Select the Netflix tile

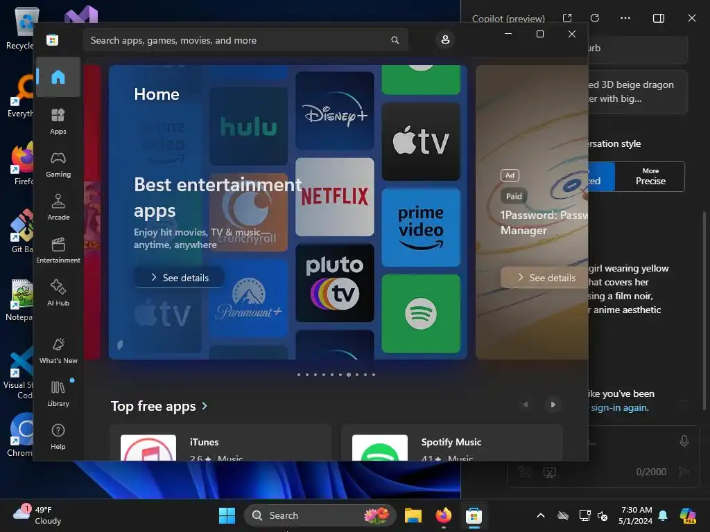click(335, 197)
